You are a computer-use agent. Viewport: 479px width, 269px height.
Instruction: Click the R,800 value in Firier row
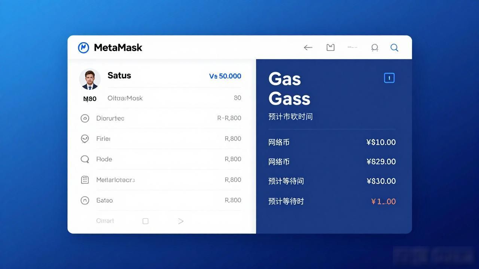point(233,139)
